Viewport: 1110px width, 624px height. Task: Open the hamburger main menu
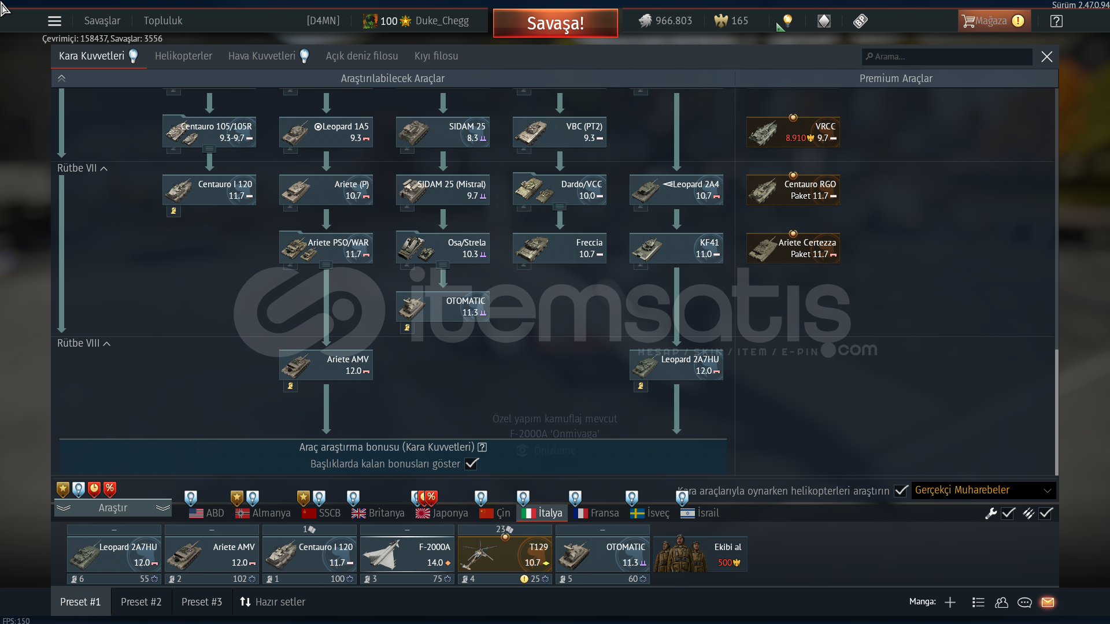(54, 21)
